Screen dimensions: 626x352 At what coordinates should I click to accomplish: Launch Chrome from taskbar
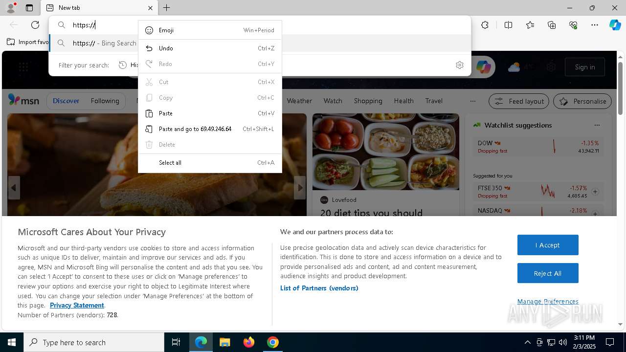pos(273,342)
